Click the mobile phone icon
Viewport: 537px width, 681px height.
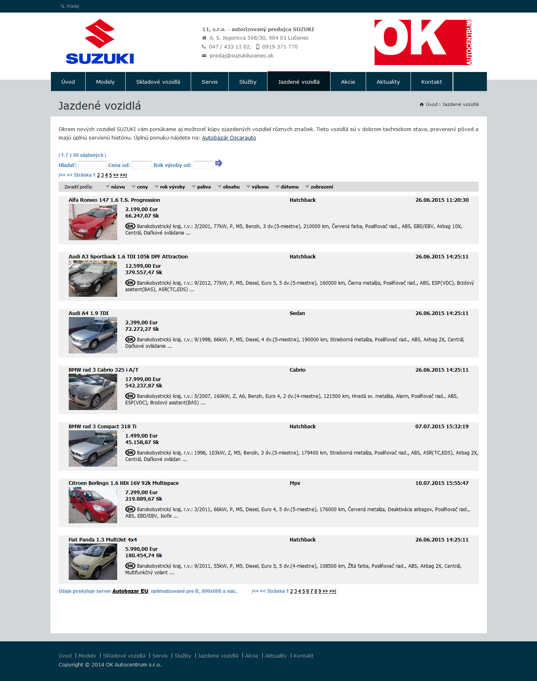click(x=258, y=47)
